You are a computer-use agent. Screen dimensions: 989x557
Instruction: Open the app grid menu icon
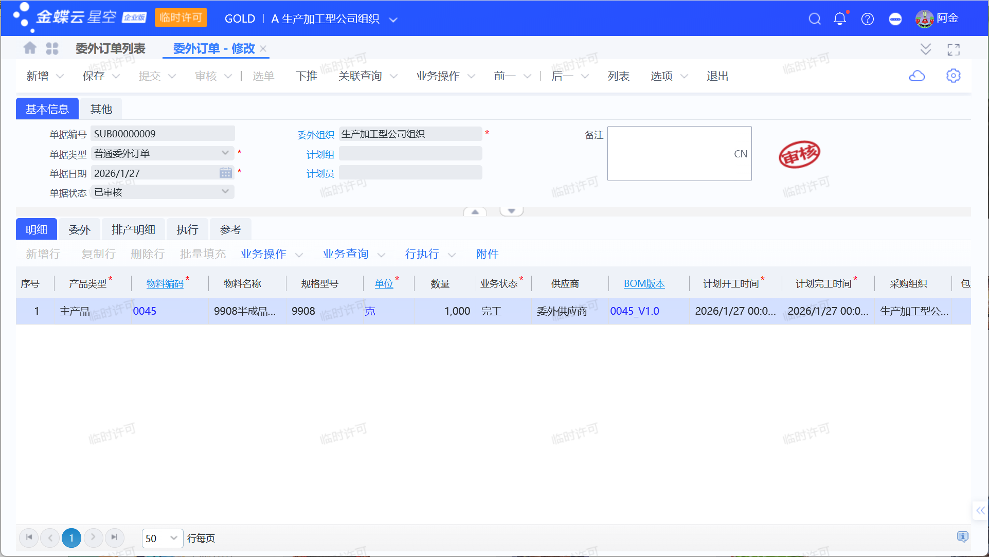[x=52, y=48]
